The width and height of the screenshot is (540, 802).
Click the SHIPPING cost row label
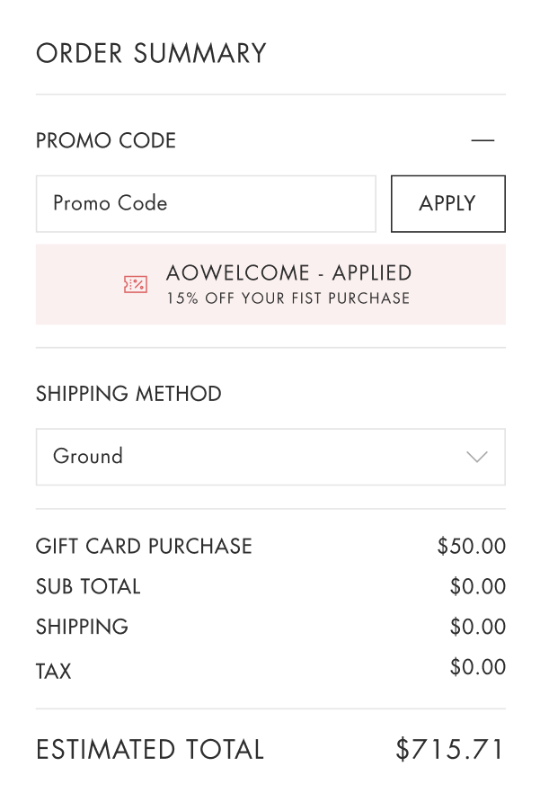click(82, 627)
